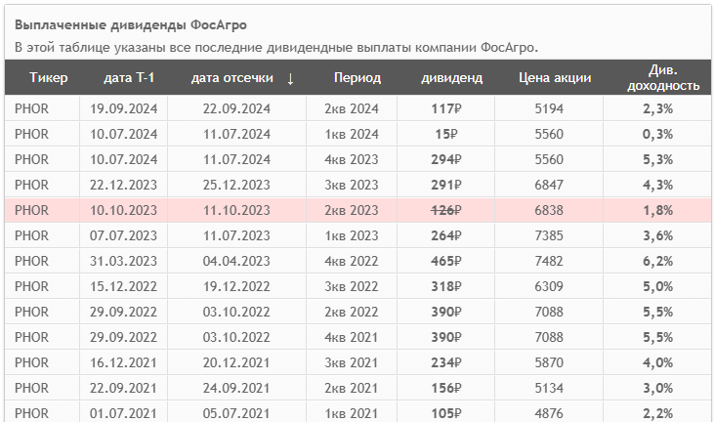This screenshot has height=422, width=714.
Task: Click the date 22.09.2021
Action: (123, 389)
